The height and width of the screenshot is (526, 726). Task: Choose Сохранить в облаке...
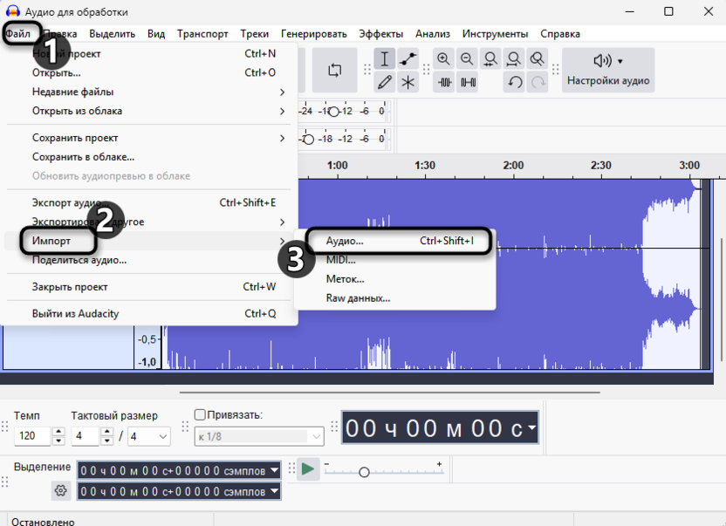[x=149, y=157]
